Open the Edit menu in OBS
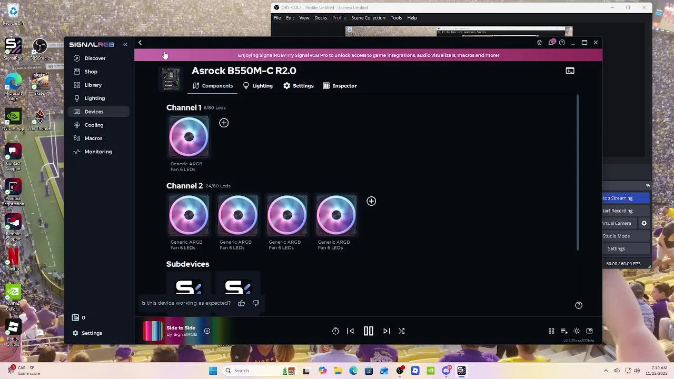 [x=290, y=18]
